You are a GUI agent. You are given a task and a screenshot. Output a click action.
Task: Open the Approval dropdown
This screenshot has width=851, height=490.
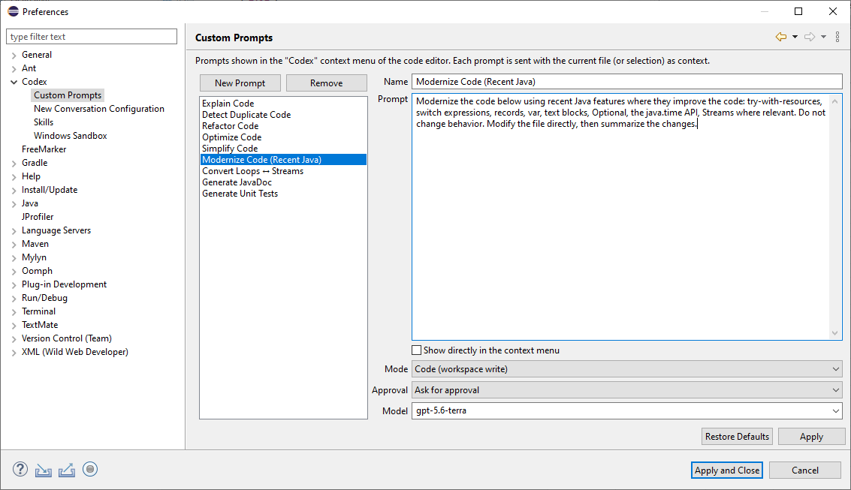point(627,390)
